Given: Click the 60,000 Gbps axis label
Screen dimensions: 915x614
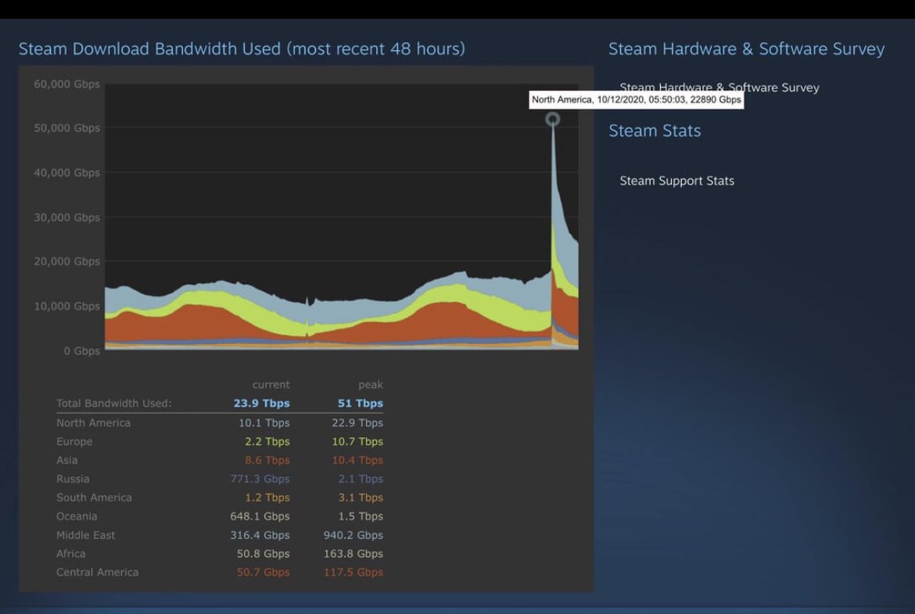Looking at the screenshot, I should (66, 84).
